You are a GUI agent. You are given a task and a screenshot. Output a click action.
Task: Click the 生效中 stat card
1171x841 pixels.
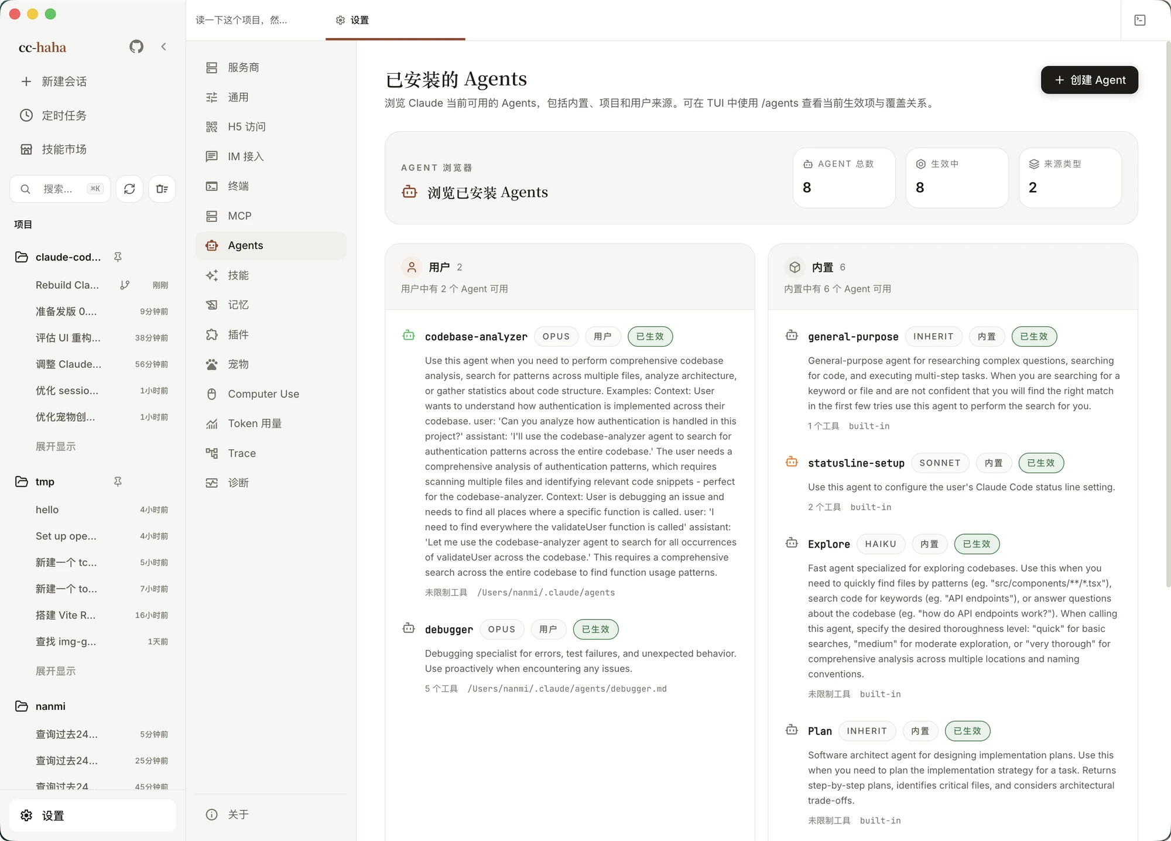click(x=957, y=177)
